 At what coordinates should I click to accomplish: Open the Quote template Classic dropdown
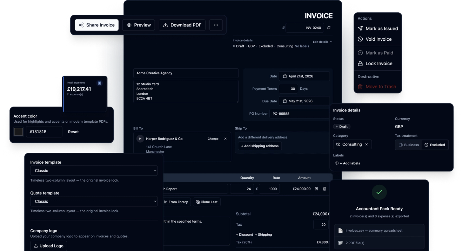click(94, 202)
